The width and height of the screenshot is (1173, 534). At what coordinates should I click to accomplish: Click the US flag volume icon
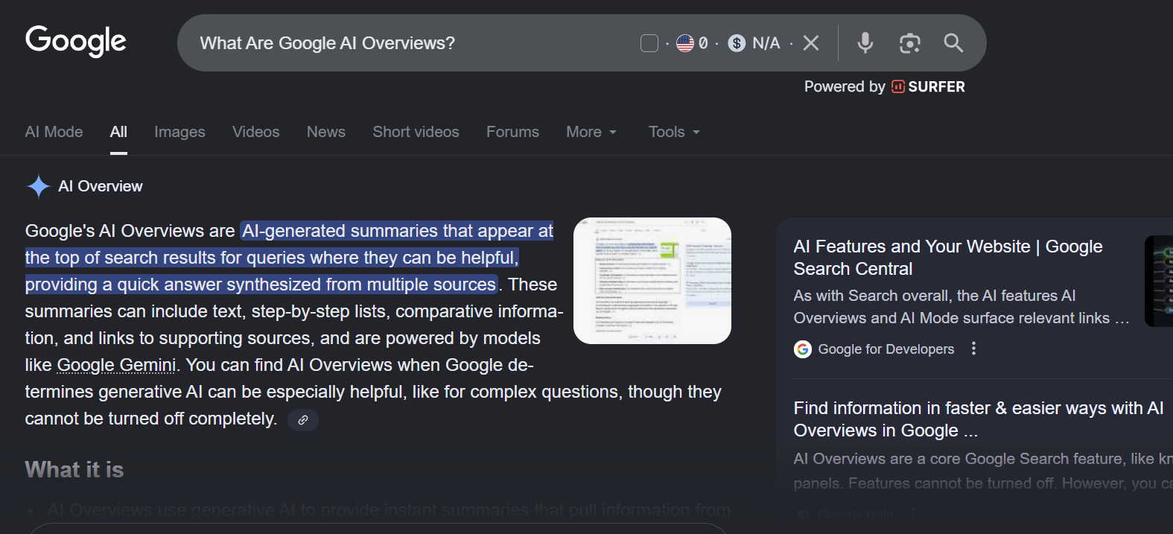pyautogui.click(x=685, y=43)
